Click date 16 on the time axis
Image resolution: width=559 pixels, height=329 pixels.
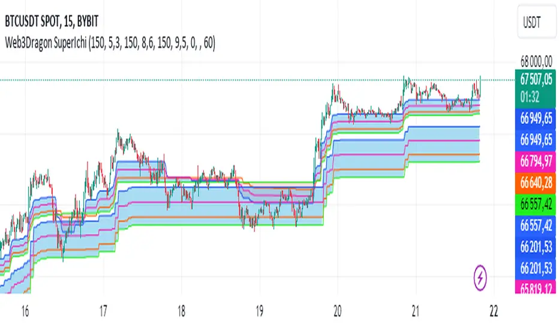coord(25,312)
